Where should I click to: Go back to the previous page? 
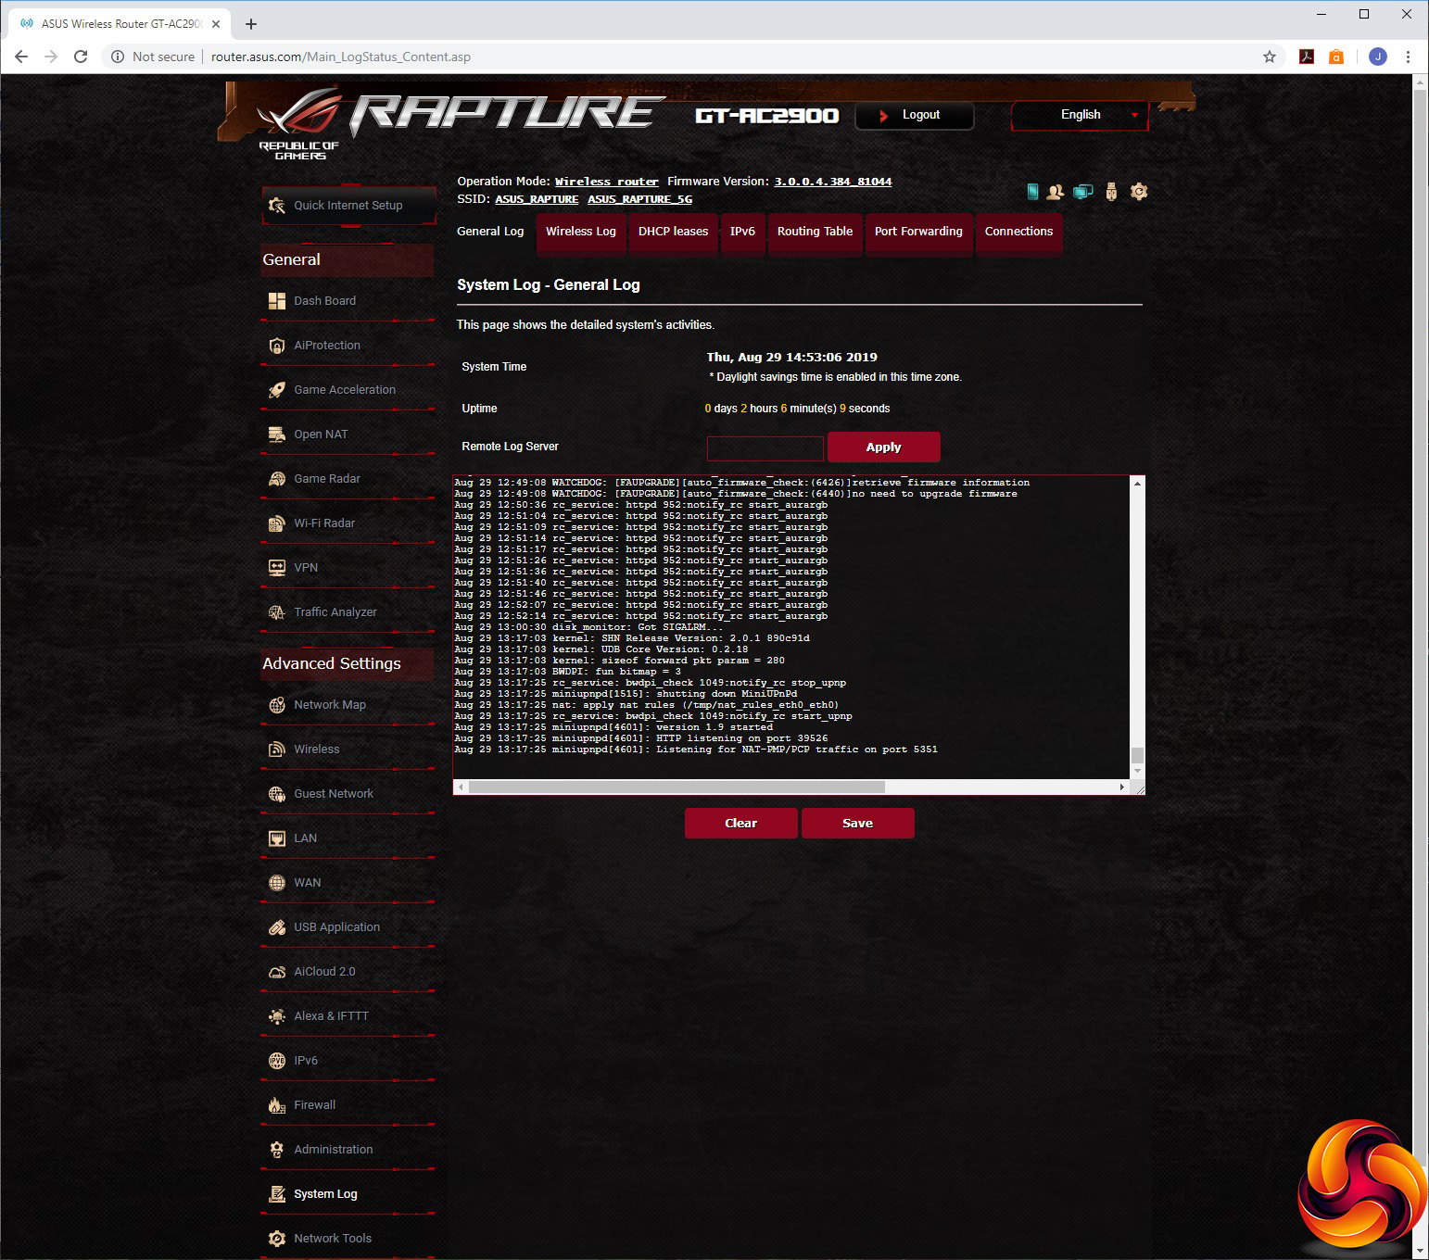pyautogui.click(x=20, y=57)
